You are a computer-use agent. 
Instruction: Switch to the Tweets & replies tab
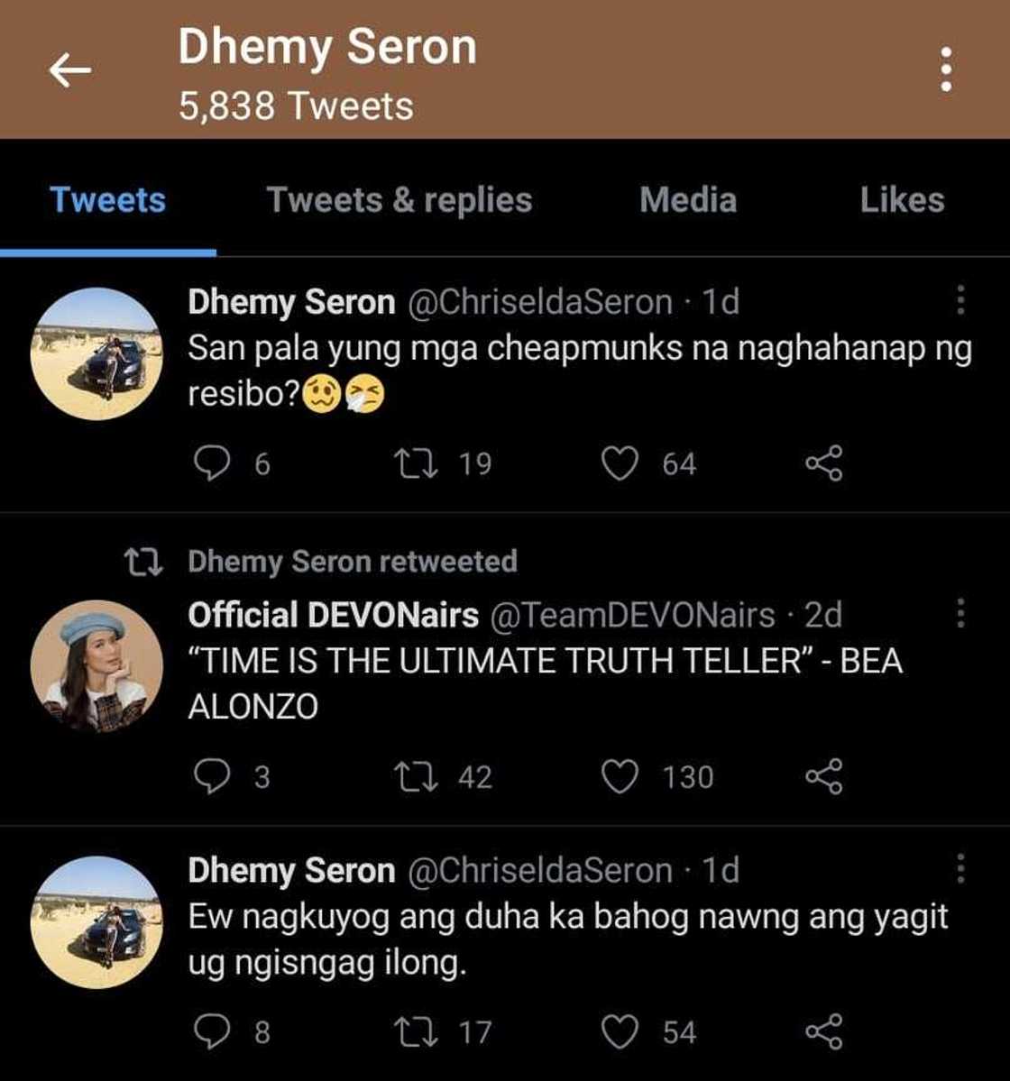click(399, 200)
